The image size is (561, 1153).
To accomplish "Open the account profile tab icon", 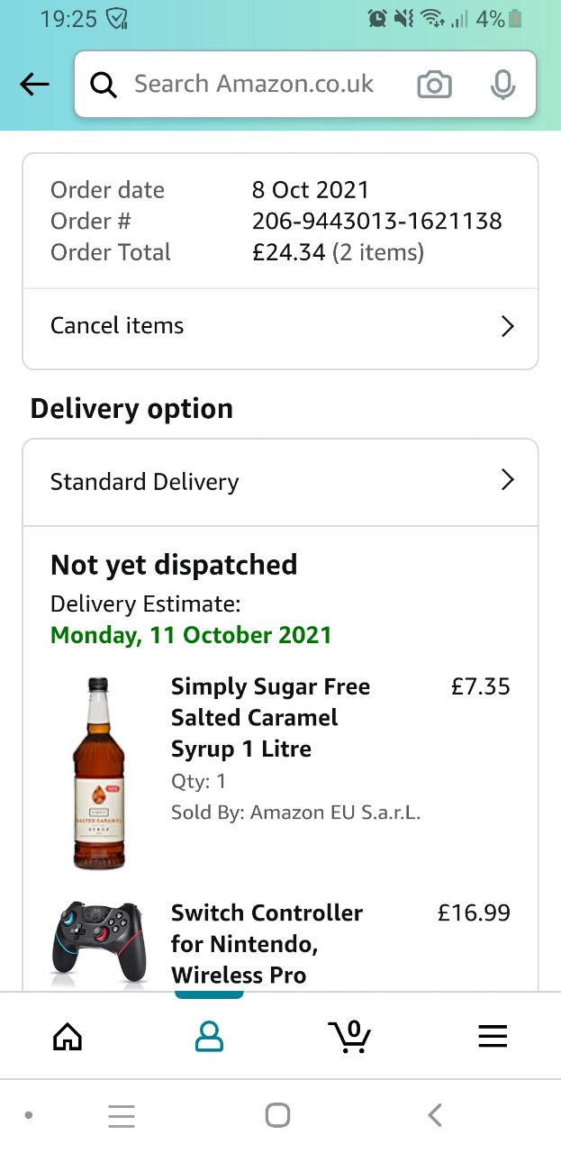I will [x=209, y=1037].
